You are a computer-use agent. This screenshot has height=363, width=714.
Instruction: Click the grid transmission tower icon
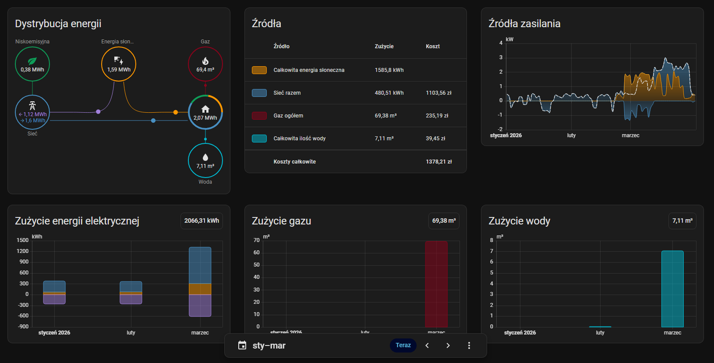click(32, 106)
